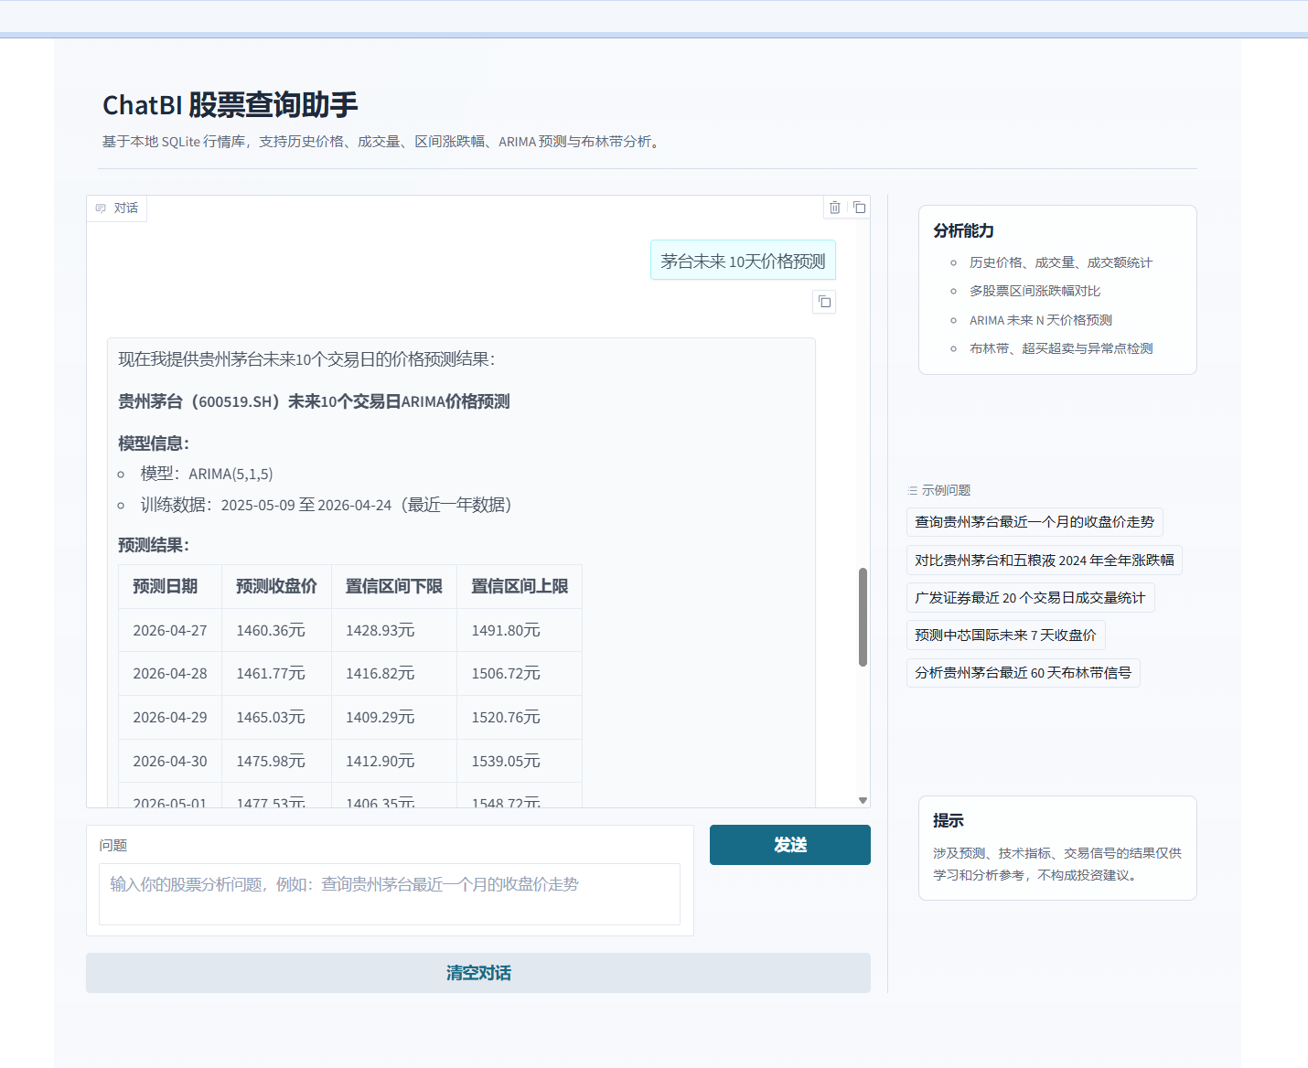Image resolution: width=1308 pixels, height=1068 pixels.
Task: Click the 贵州茅台（600519.SH）forecast title
Action: 314,401
